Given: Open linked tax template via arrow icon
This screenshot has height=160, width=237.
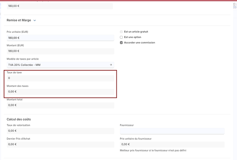Looking at the screenshot, I should point(111,65).
